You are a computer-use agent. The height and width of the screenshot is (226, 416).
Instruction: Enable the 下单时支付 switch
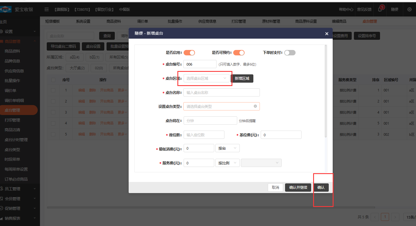tap(290, 53)
